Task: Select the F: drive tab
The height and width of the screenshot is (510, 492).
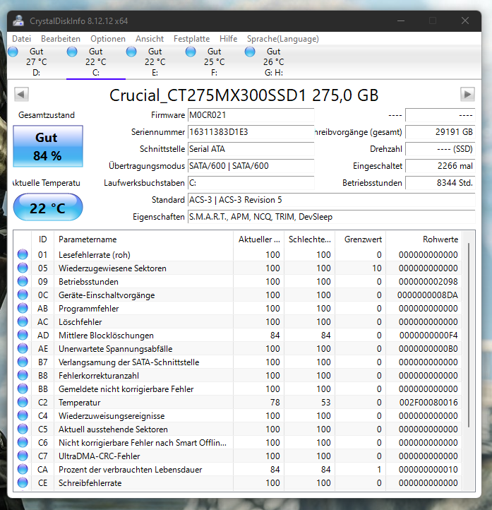Action: pyautogui.click(x=214, y=61)
